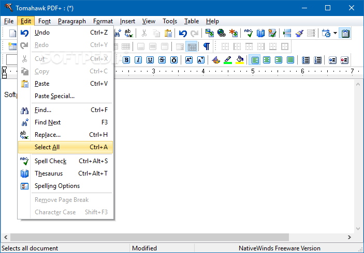Toggle Strikethrough formatting

tap(162, 60)
